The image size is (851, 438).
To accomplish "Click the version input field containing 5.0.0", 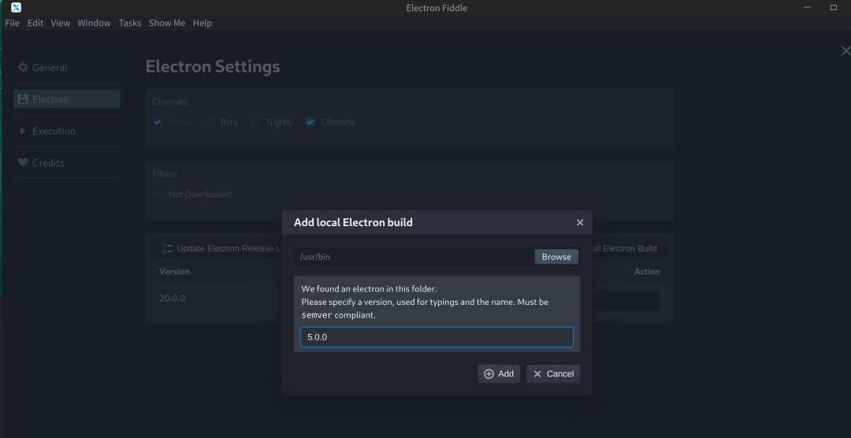I will point(437,337).
